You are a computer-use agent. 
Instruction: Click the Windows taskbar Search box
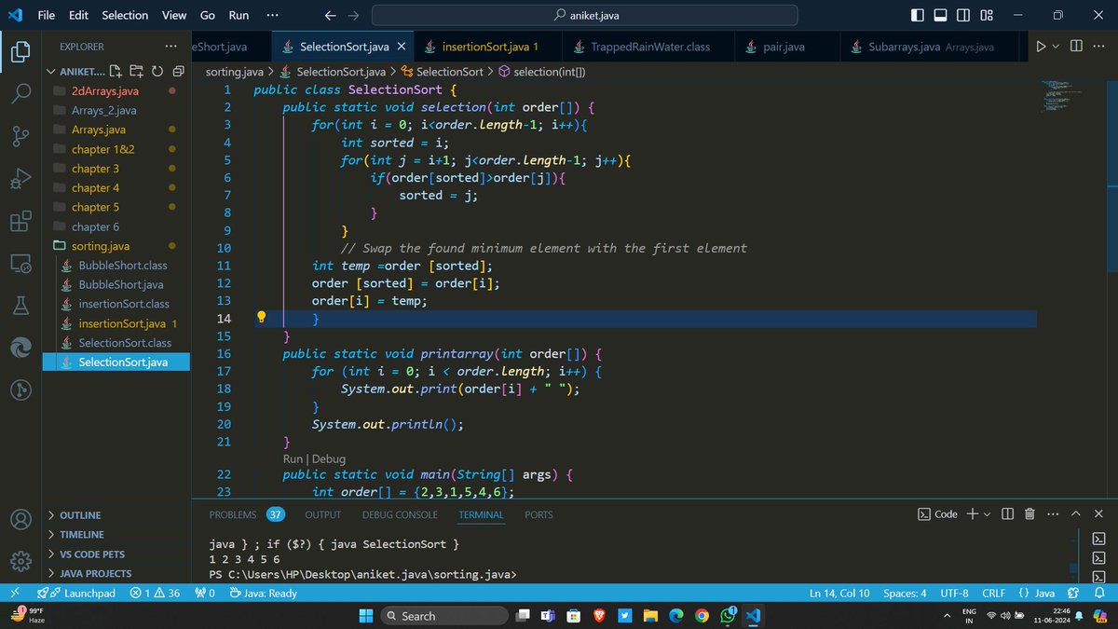pyautogui.click(x=443, y=615)
